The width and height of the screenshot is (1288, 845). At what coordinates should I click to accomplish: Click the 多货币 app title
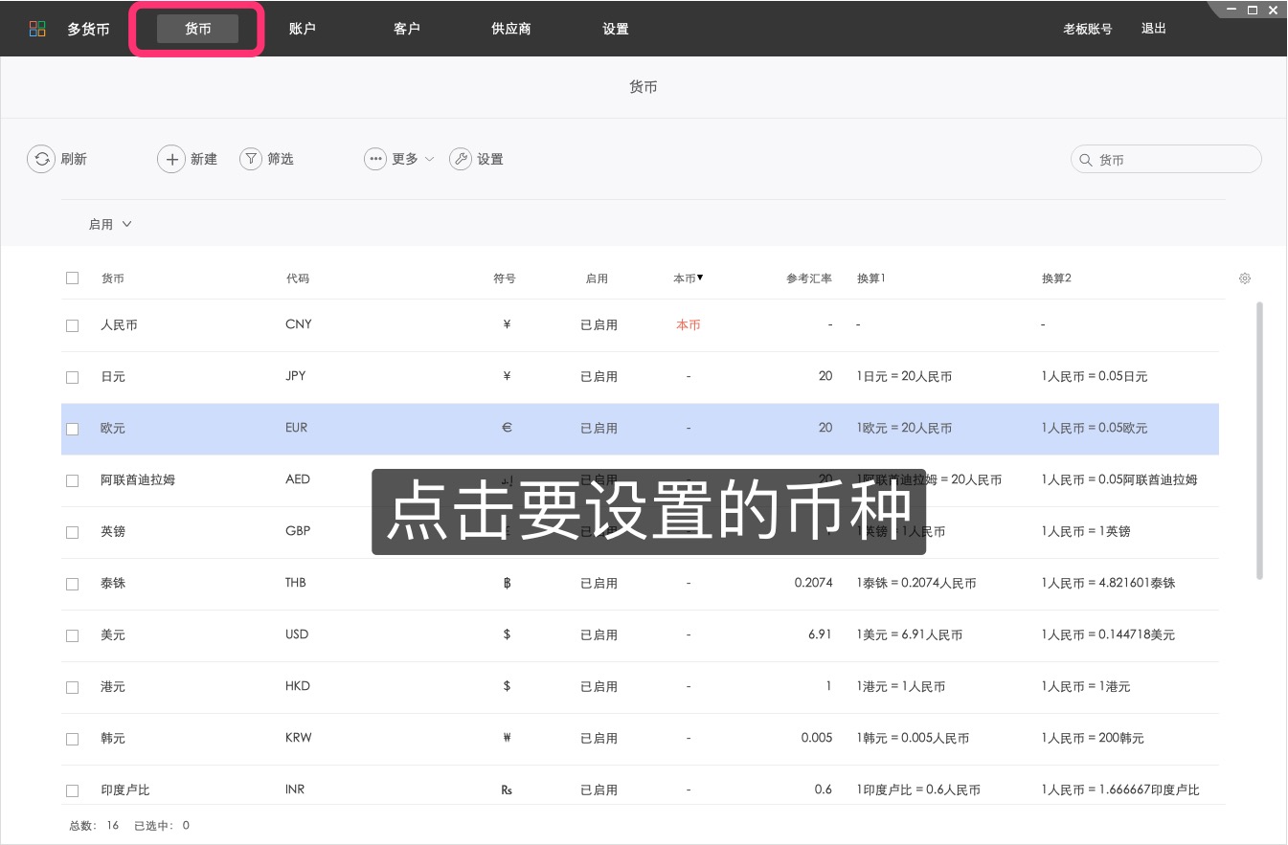(x=88, y=29)
